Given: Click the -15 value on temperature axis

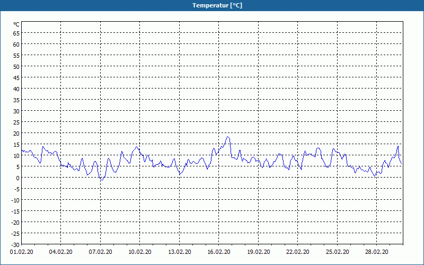Looking at the screenshot, I should [x=15, y=211].
